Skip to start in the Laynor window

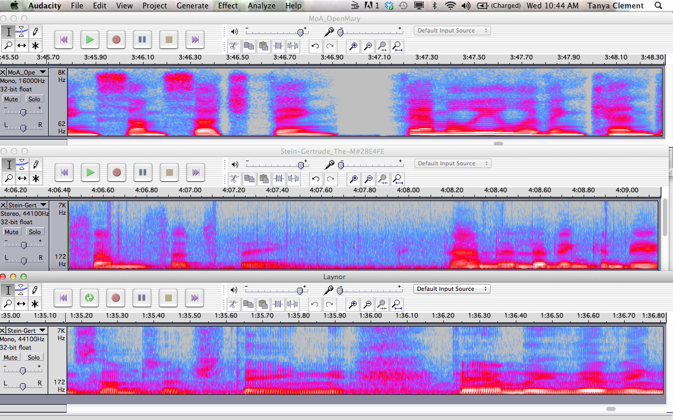63,298
